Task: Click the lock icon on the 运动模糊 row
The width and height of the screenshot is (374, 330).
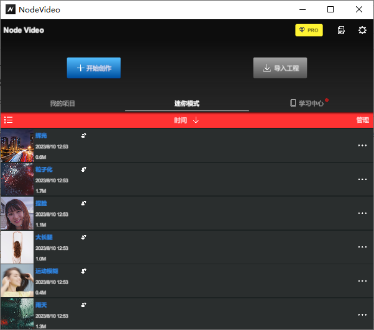Action: click(x=84, y=271)
